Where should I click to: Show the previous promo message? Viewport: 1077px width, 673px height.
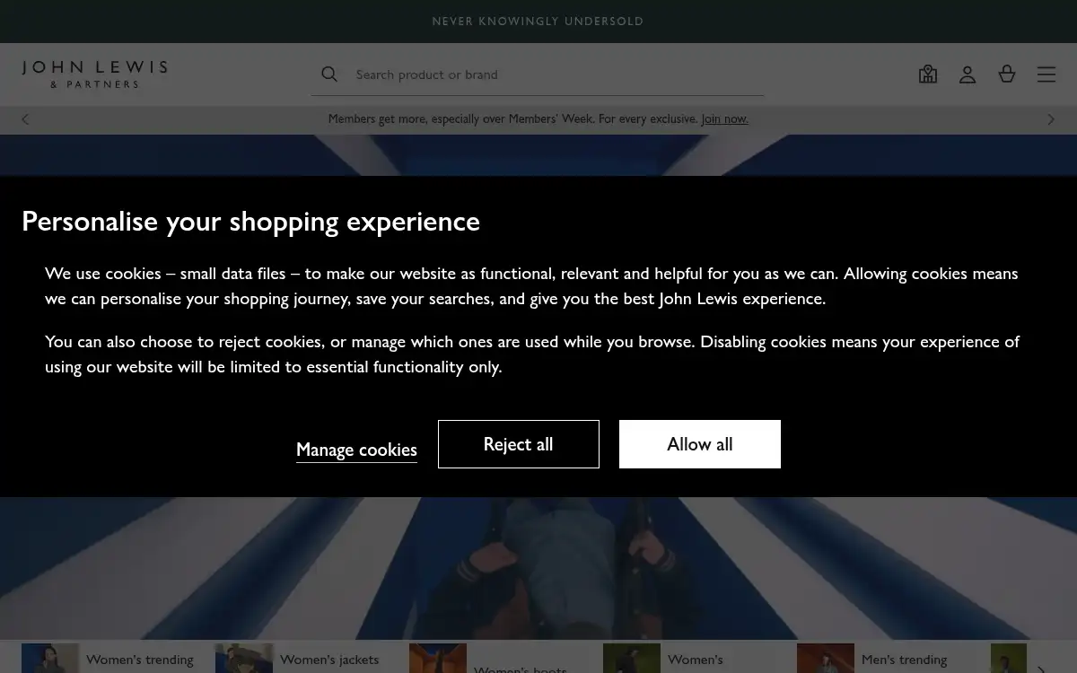25,119
